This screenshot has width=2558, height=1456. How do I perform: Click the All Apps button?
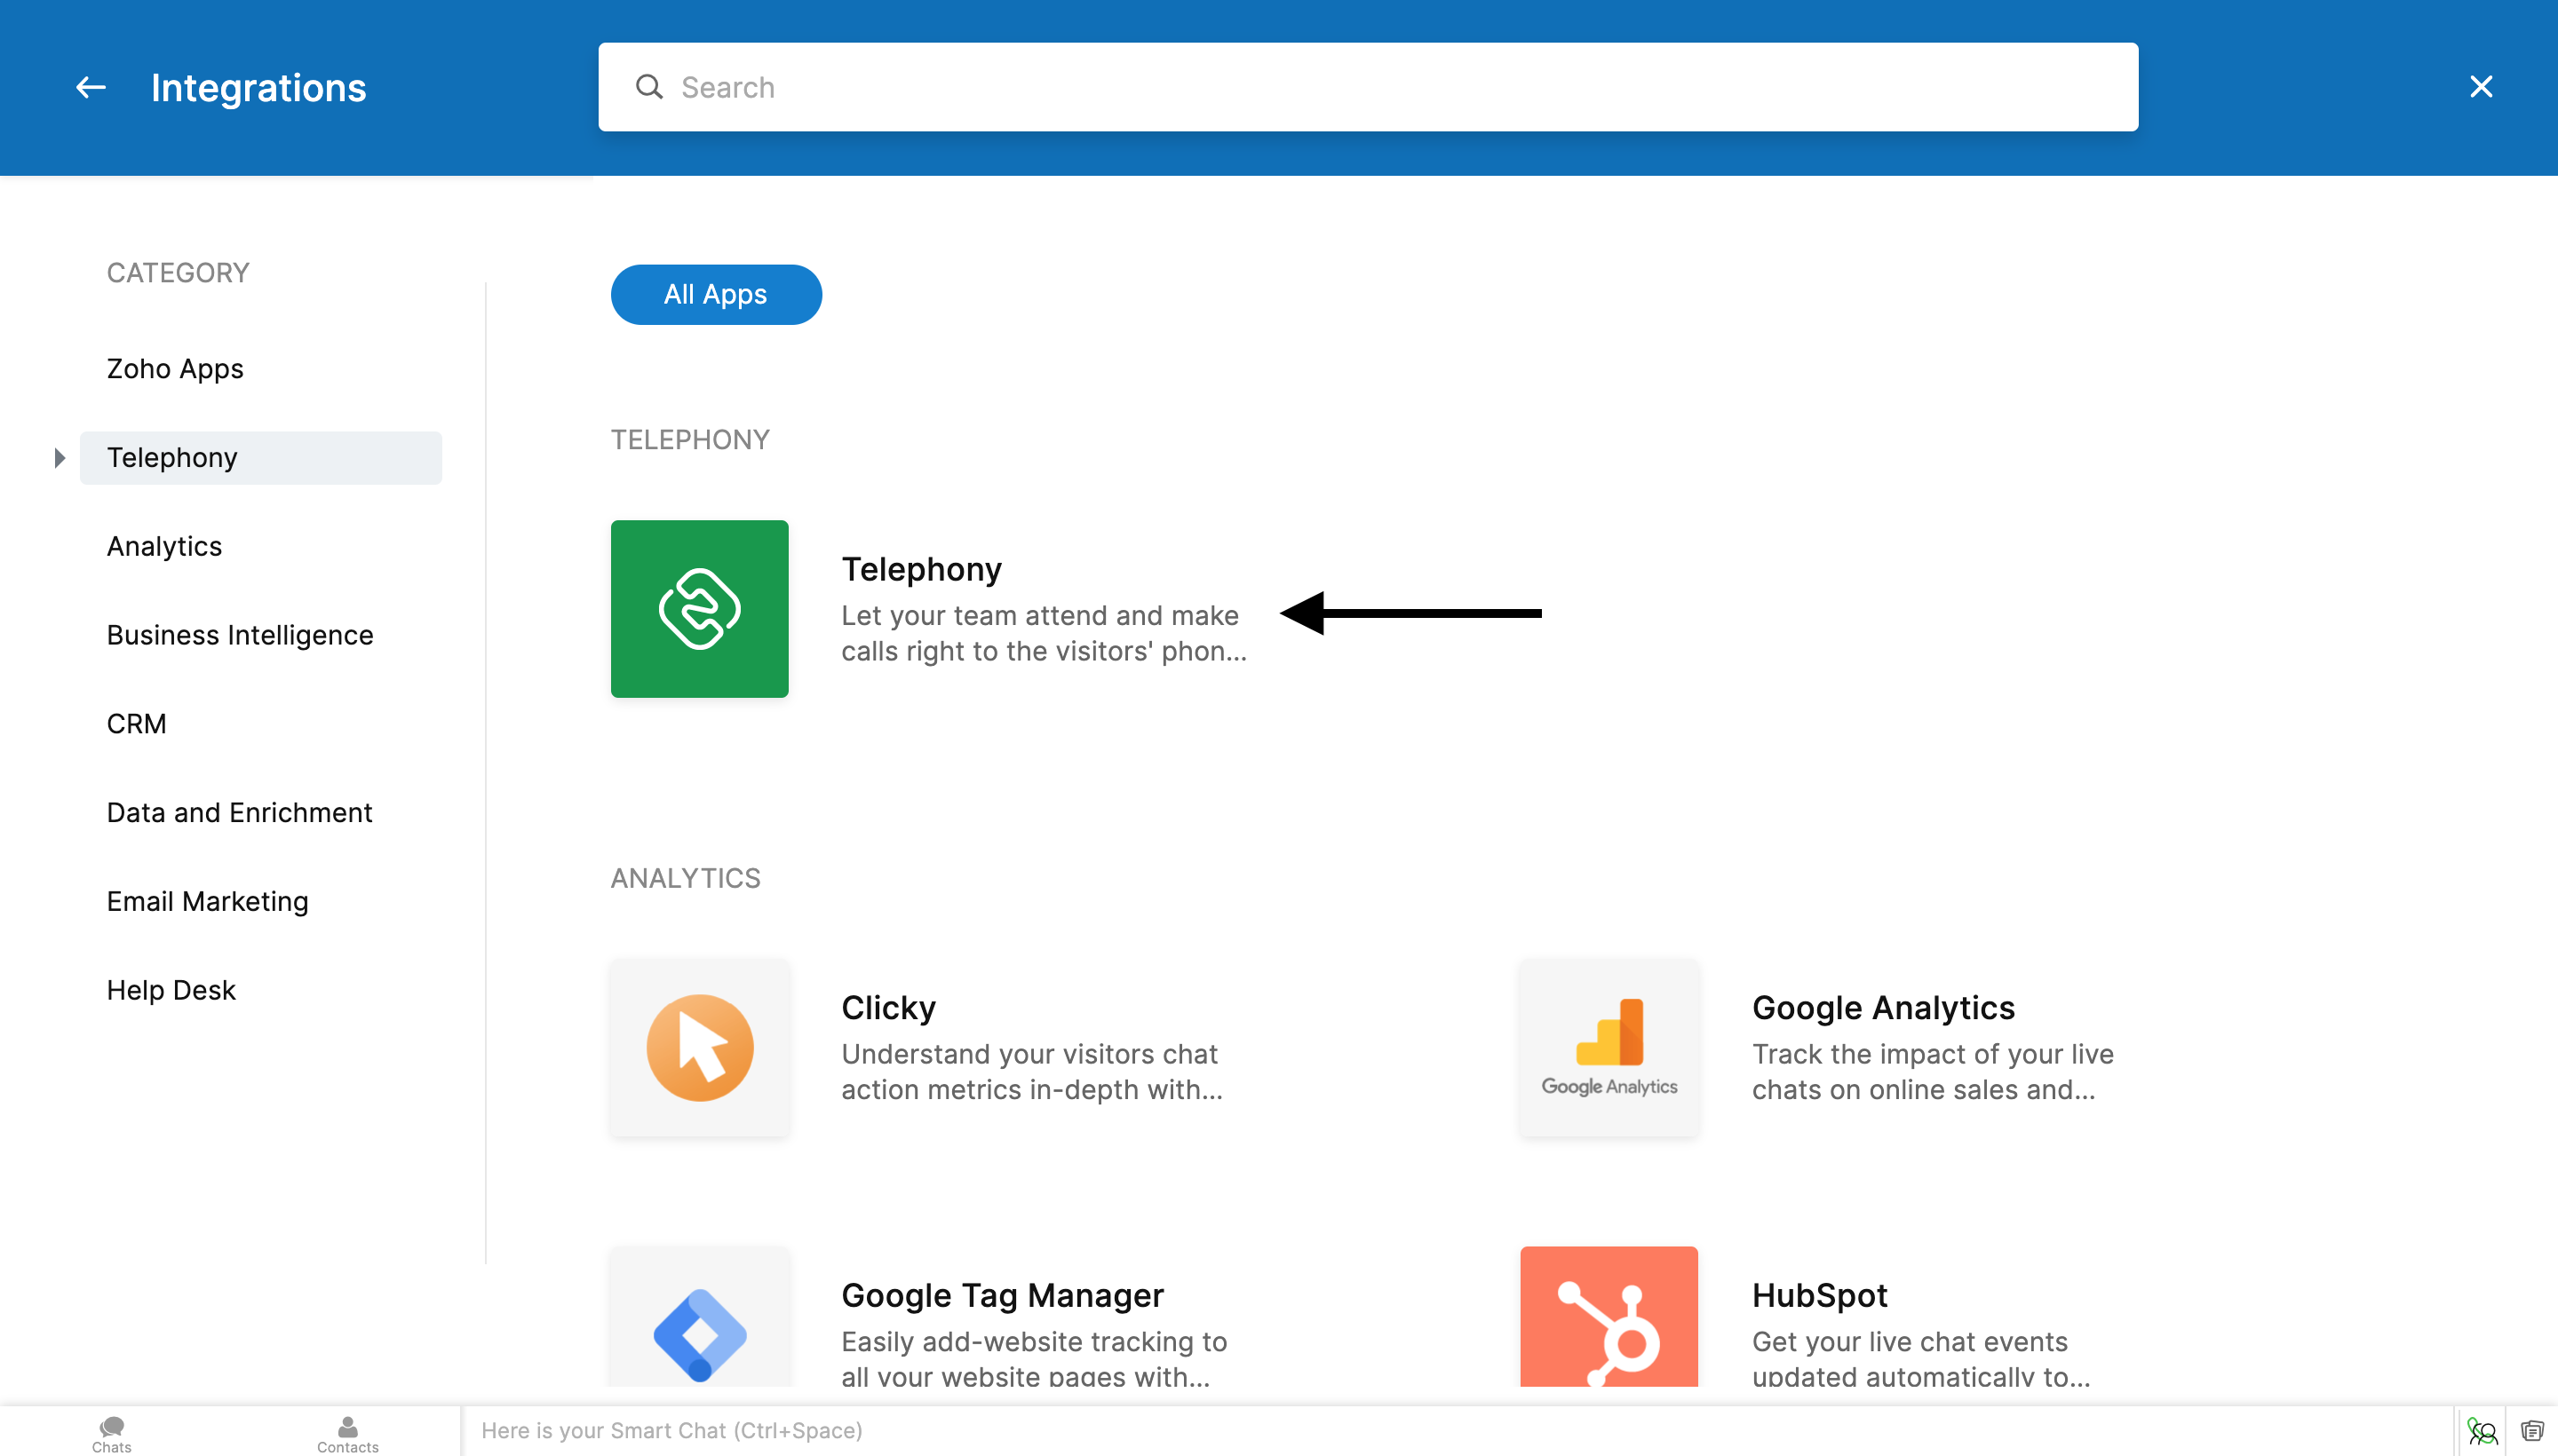715,294
